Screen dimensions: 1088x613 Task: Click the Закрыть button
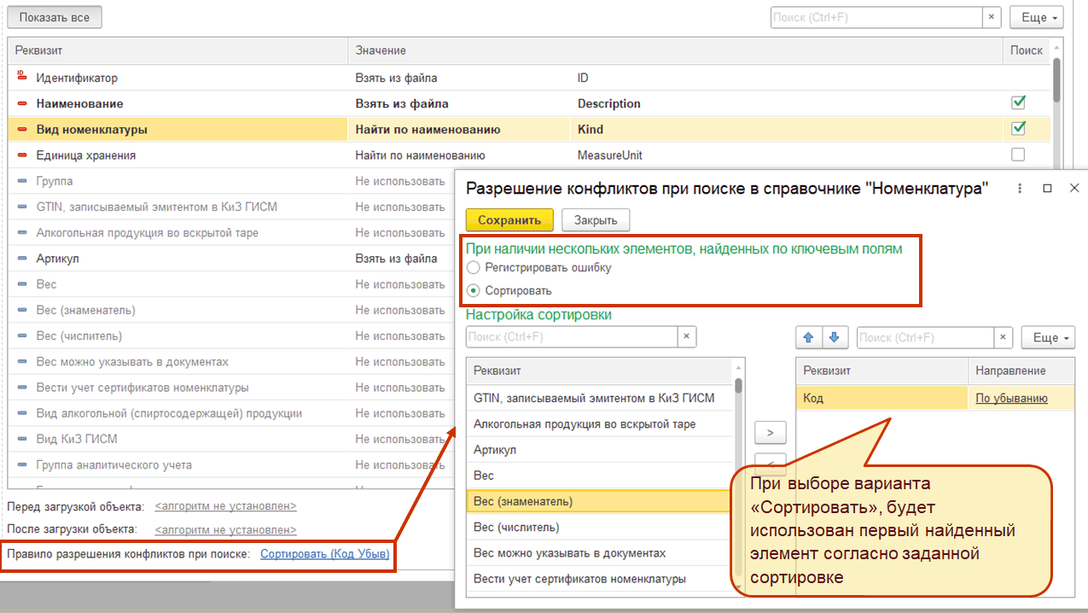pyautogui.click(x=596, y=219)
